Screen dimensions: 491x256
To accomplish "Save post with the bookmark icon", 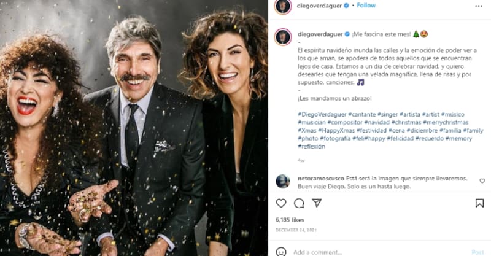I will point(479,203).
